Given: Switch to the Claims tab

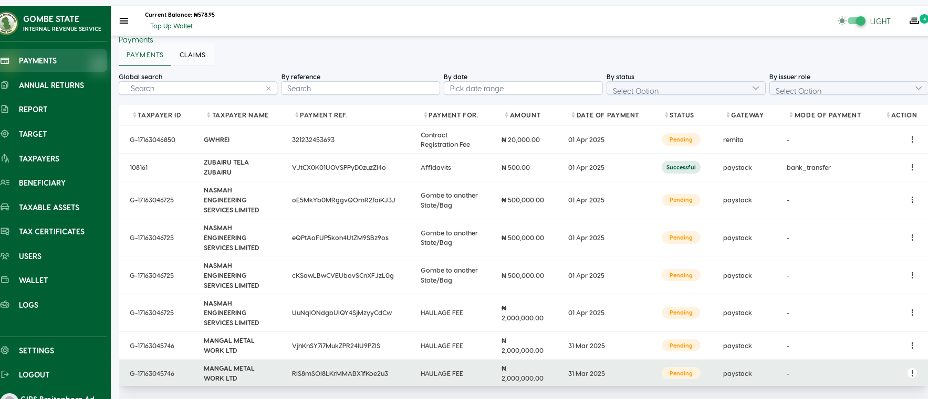Looking at the screenshot, I should (193, 55).
